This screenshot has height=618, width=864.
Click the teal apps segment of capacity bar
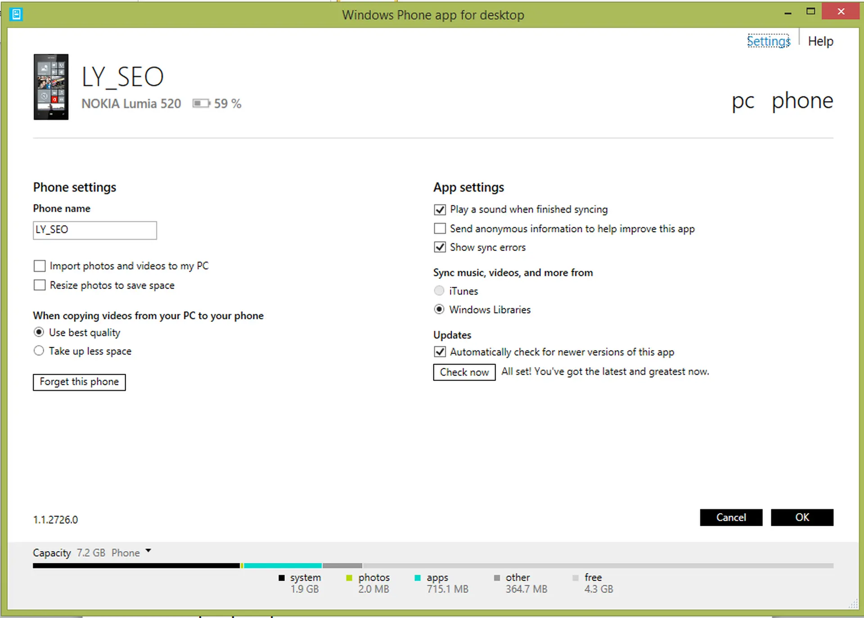click(x=283, y=565)
